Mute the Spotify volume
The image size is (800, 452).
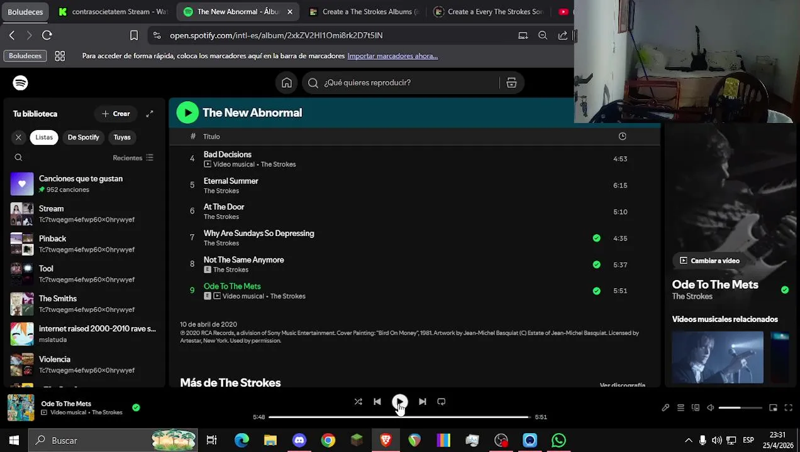point(710,407)
